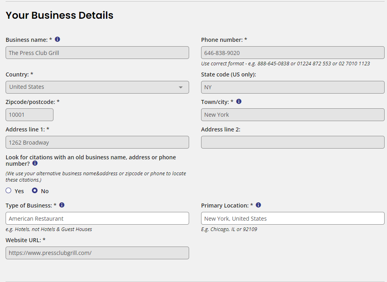
Task: Focus the Phone number input
Action: click(293, 53)
